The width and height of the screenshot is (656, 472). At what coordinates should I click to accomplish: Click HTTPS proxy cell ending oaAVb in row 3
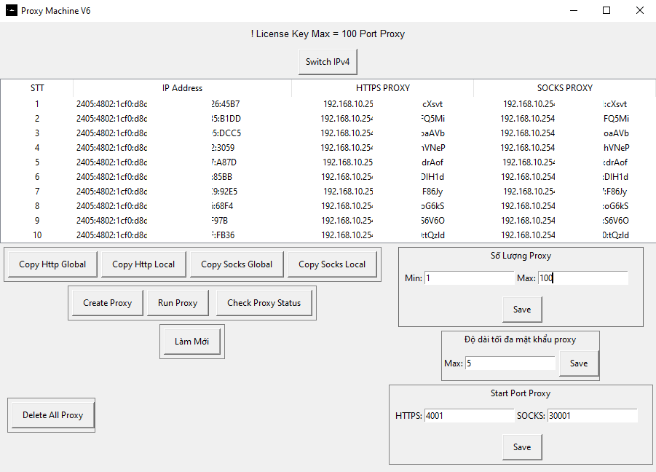(383, 133)
